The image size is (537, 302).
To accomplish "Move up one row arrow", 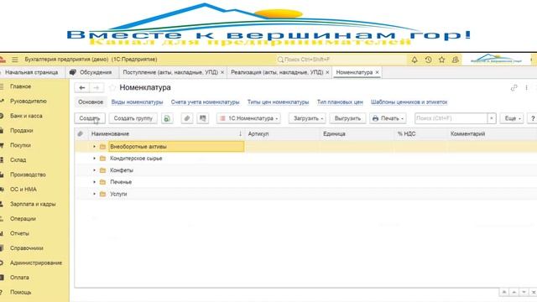I will pyautogui.click(x=514, y=292).
